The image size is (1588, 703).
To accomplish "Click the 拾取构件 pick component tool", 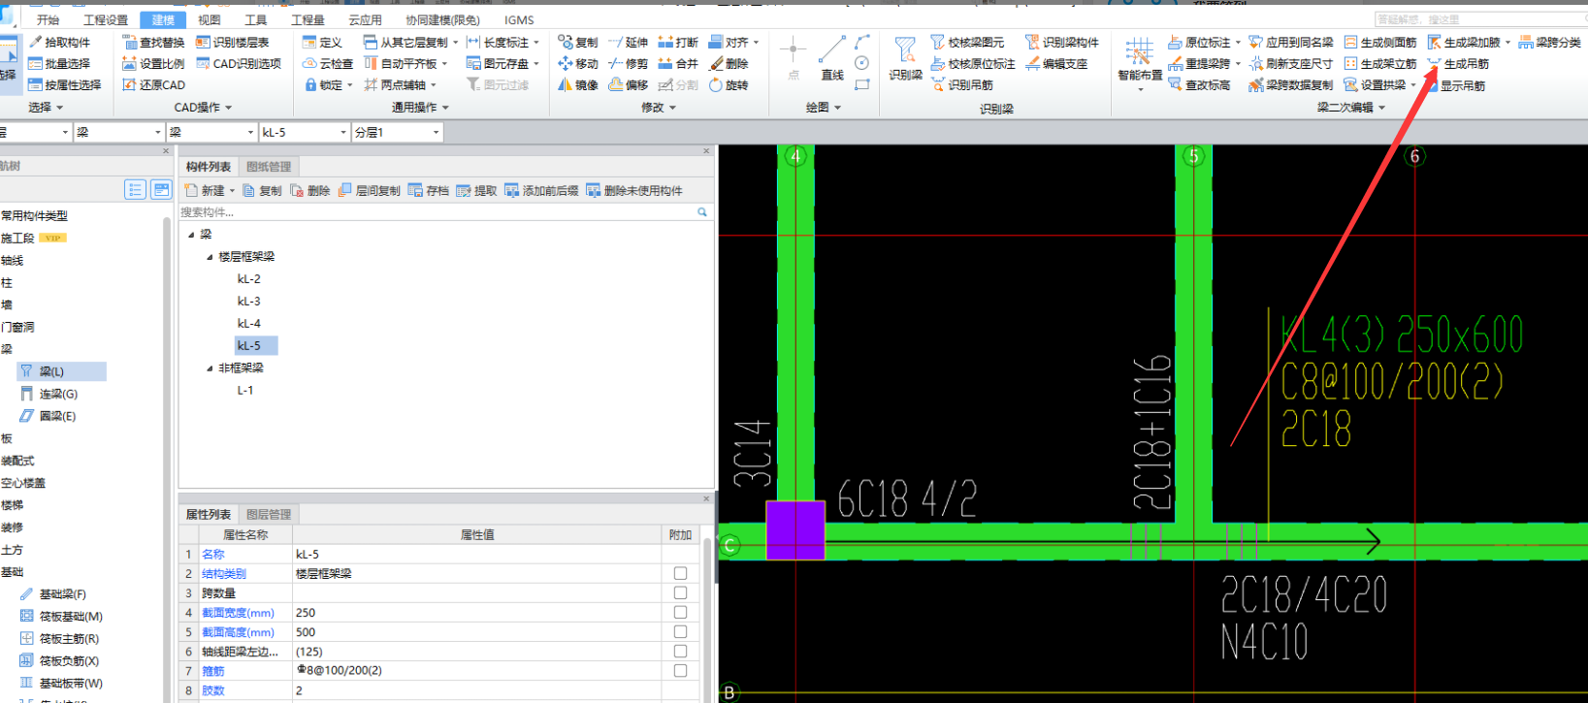I will pyautogui.click(x=59, y=42).
